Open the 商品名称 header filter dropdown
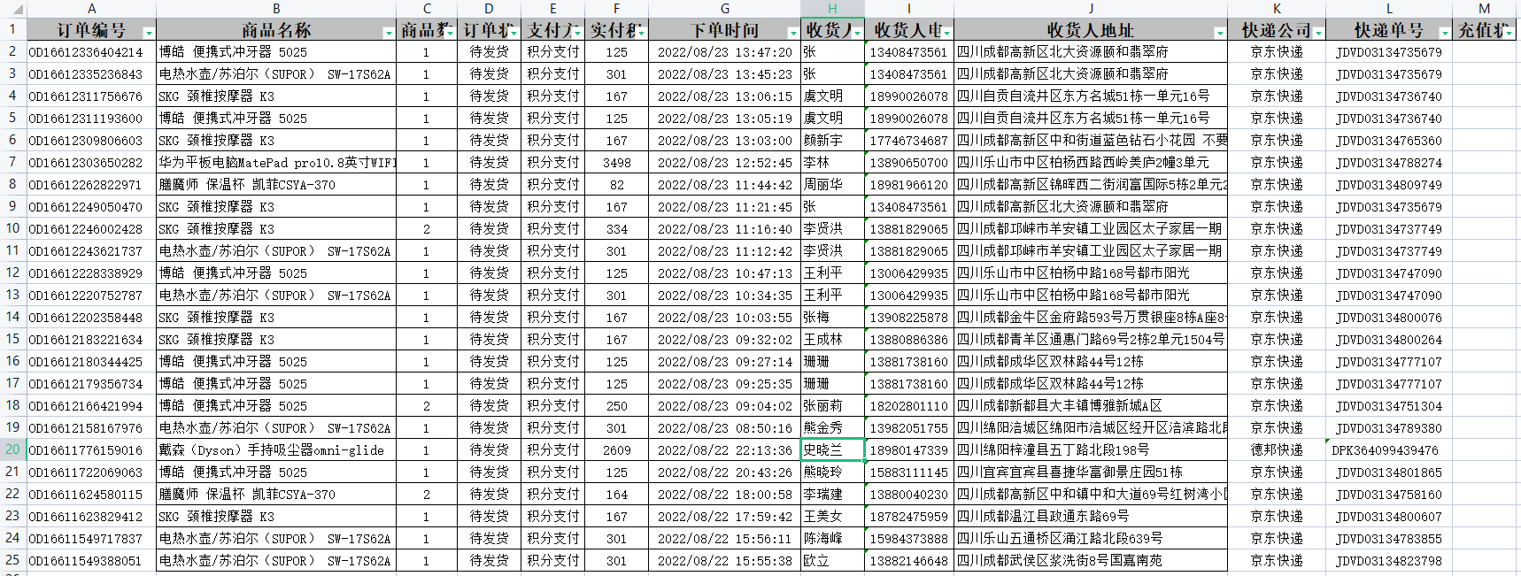 pyautogui.click(x=388, y=33)
